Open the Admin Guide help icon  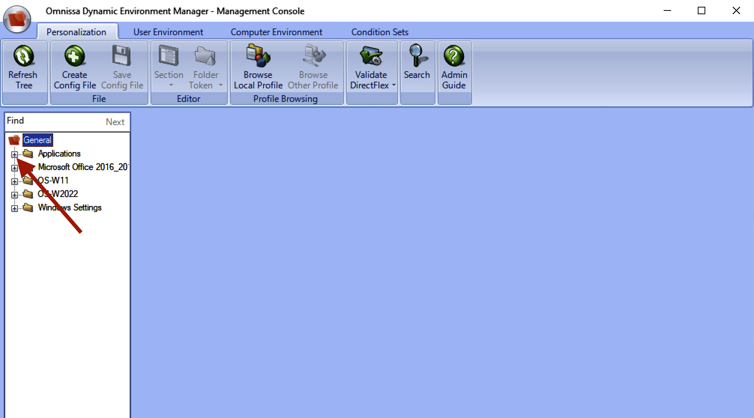[x=454, y=56]
